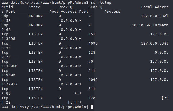Click the 'Send-Q' column header
This screenshot has height=111, width=173.
tap(95, 7)
